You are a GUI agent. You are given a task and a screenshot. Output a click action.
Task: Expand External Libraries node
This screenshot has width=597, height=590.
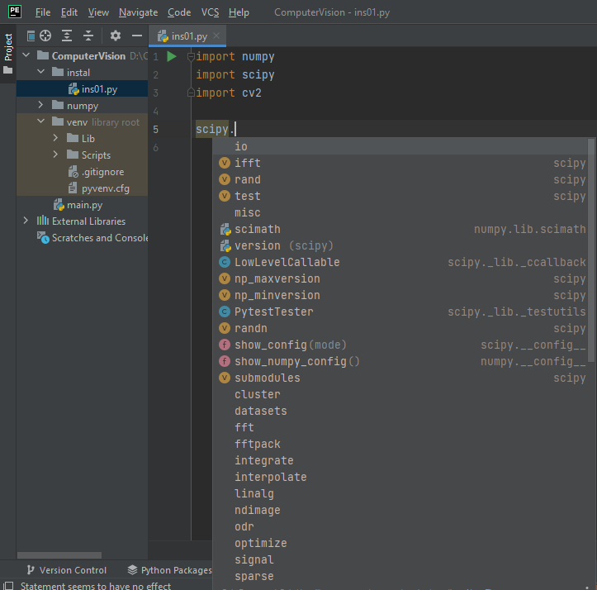(x=26, y=221)
